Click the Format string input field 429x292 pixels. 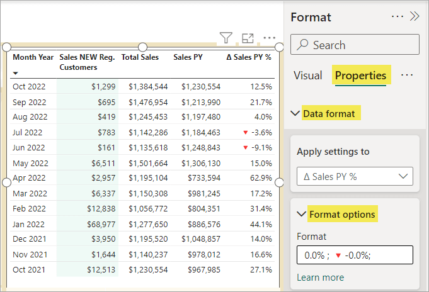tap(355, 255)
